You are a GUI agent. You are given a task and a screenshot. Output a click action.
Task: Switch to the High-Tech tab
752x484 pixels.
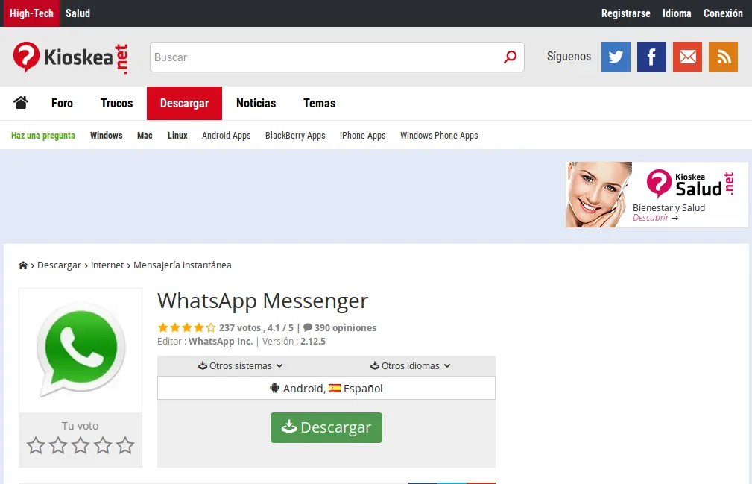31,13
